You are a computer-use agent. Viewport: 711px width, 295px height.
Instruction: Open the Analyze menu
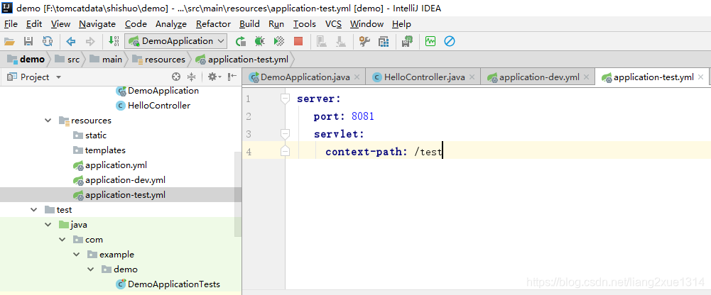click(171, 24)
